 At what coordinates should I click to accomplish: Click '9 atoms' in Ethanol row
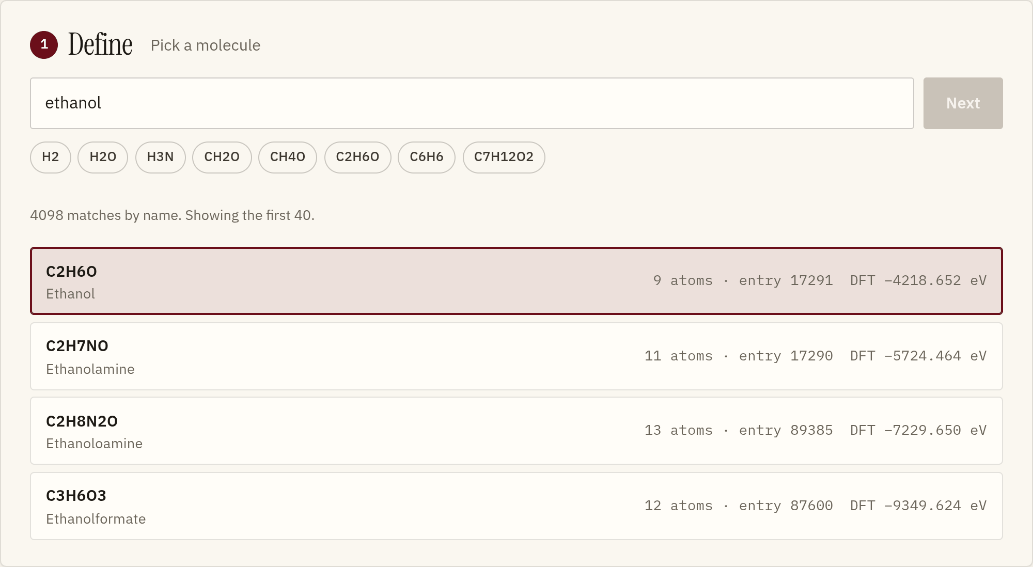pyautogui.click(x=683, y=280)
